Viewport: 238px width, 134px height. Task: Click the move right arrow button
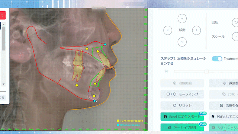point(196,30)
